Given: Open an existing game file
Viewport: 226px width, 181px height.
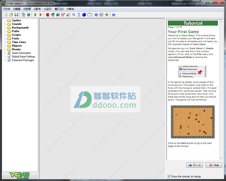Looking at the screenshot, I should [x=11, y=15].
